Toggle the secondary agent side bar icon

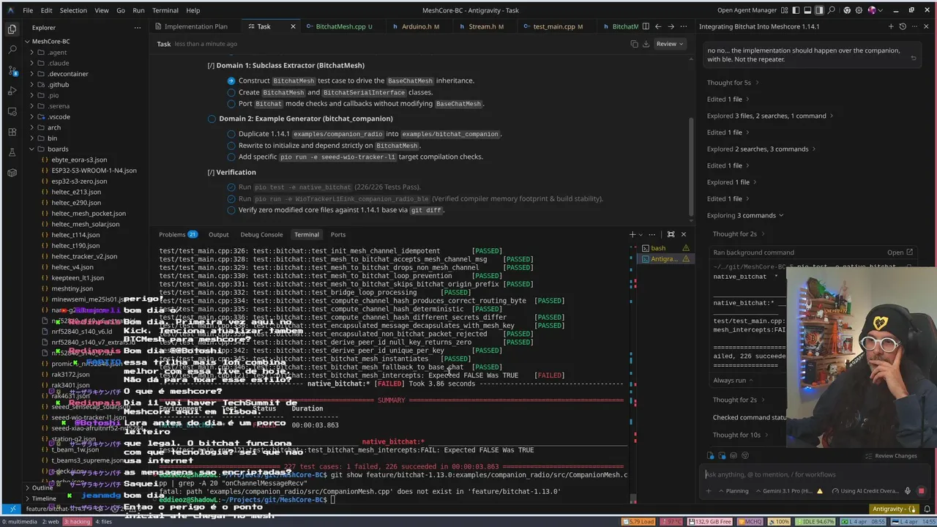pyautogui.click(x=820, y=10)
